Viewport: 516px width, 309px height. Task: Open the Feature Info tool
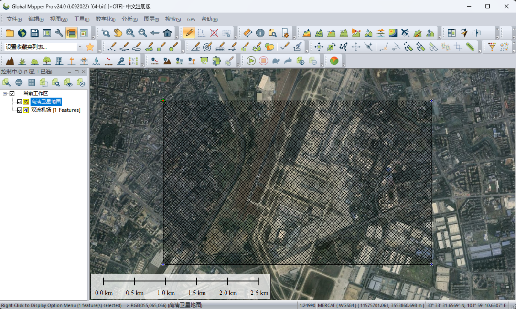tap(260, 33)
